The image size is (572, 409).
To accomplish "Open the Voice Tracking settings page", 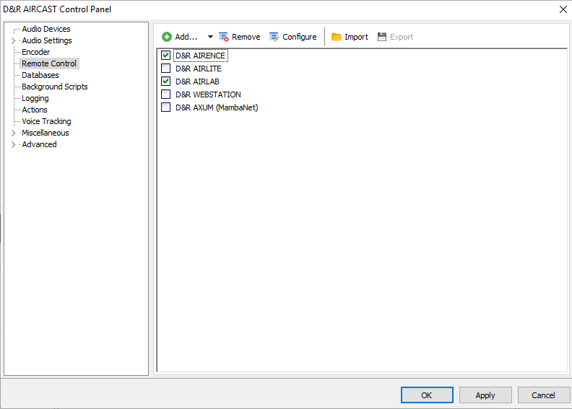I will 46,121.
